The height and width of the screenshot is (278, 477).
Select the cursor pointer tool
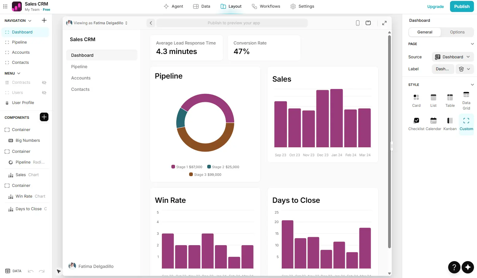pos(59,271)
